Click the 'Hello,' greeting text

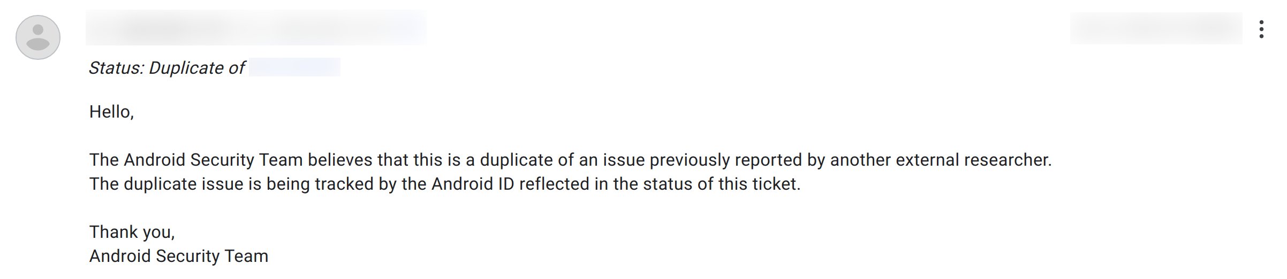click(x=111, y=112)
